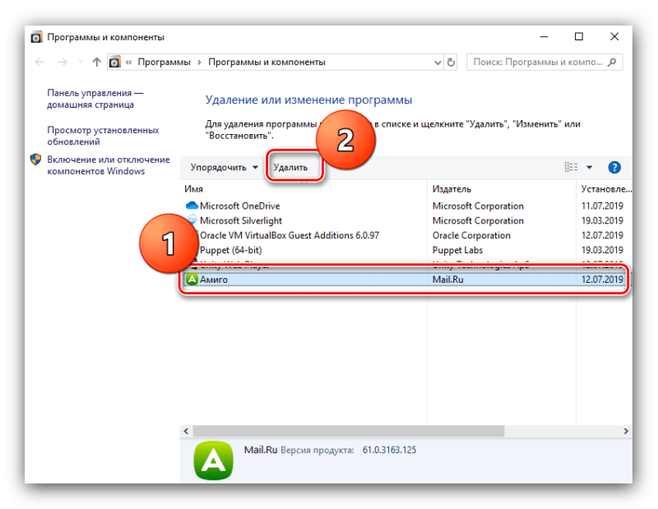The image size is (658, 509).
Task: Click the date '12.07.2019' in Амиго row
Action: tap(602, 280)
